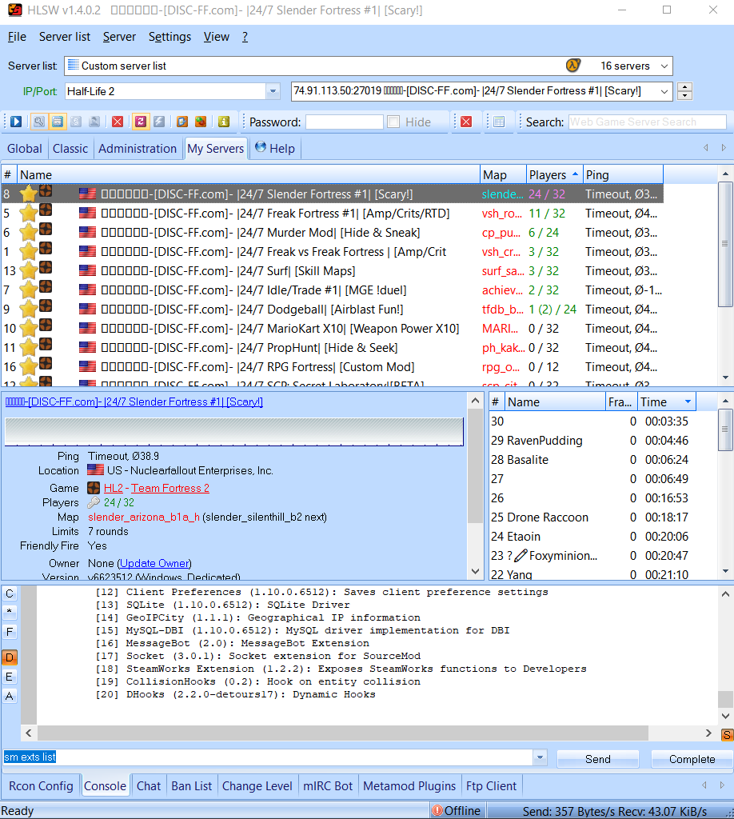Click the player list vertical scrollbar thumb
The height and width of the screenshot is (819, 734).
(x=725, y=429)
